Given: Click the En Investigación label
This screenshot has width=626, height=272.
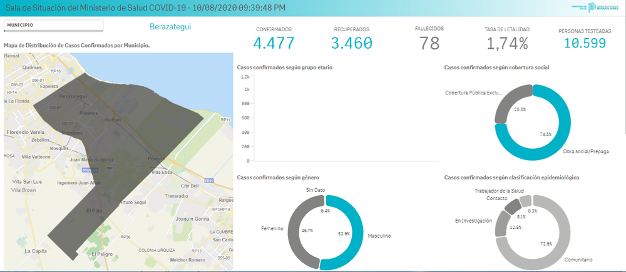Looking at the screenshot, I should (473, 221).
